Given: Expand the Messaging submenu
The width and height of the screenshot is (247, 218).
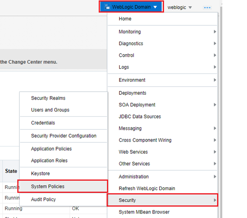Looking at the screenshot, I should point(163,128).
